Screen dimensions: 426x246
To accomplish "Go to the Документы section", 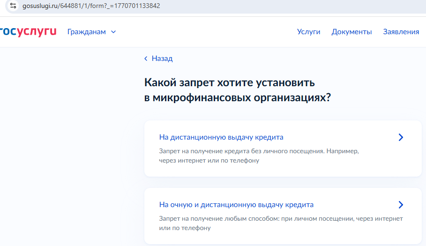I will pos(351,32).
